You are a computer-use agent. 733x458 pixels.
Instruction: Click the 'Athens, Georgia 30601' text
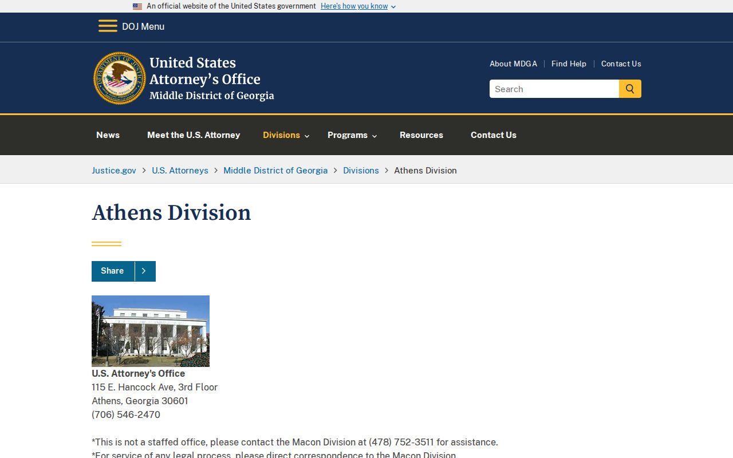140,401
